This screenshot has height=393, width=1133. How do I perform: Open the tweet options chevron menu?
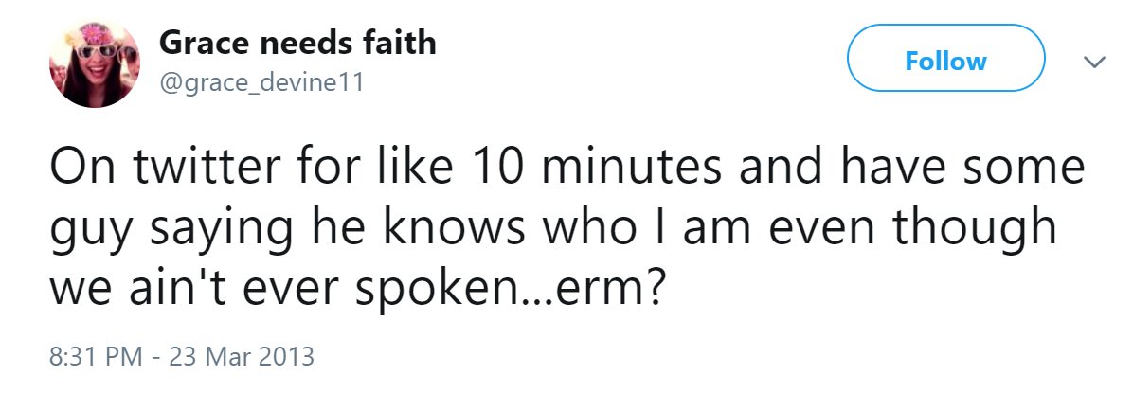tap(1095, 63)
